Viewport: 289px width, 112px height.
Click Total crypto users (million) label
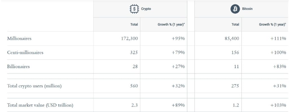(34, 86)
